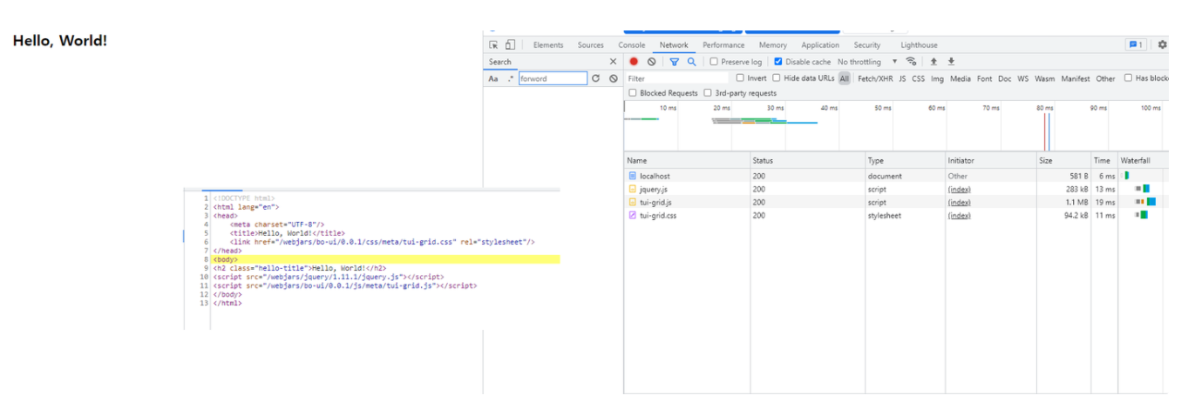Enable Preserve log checkbox
The image size is (1195, 409).
pyautogui.click(x=714, y=62)
